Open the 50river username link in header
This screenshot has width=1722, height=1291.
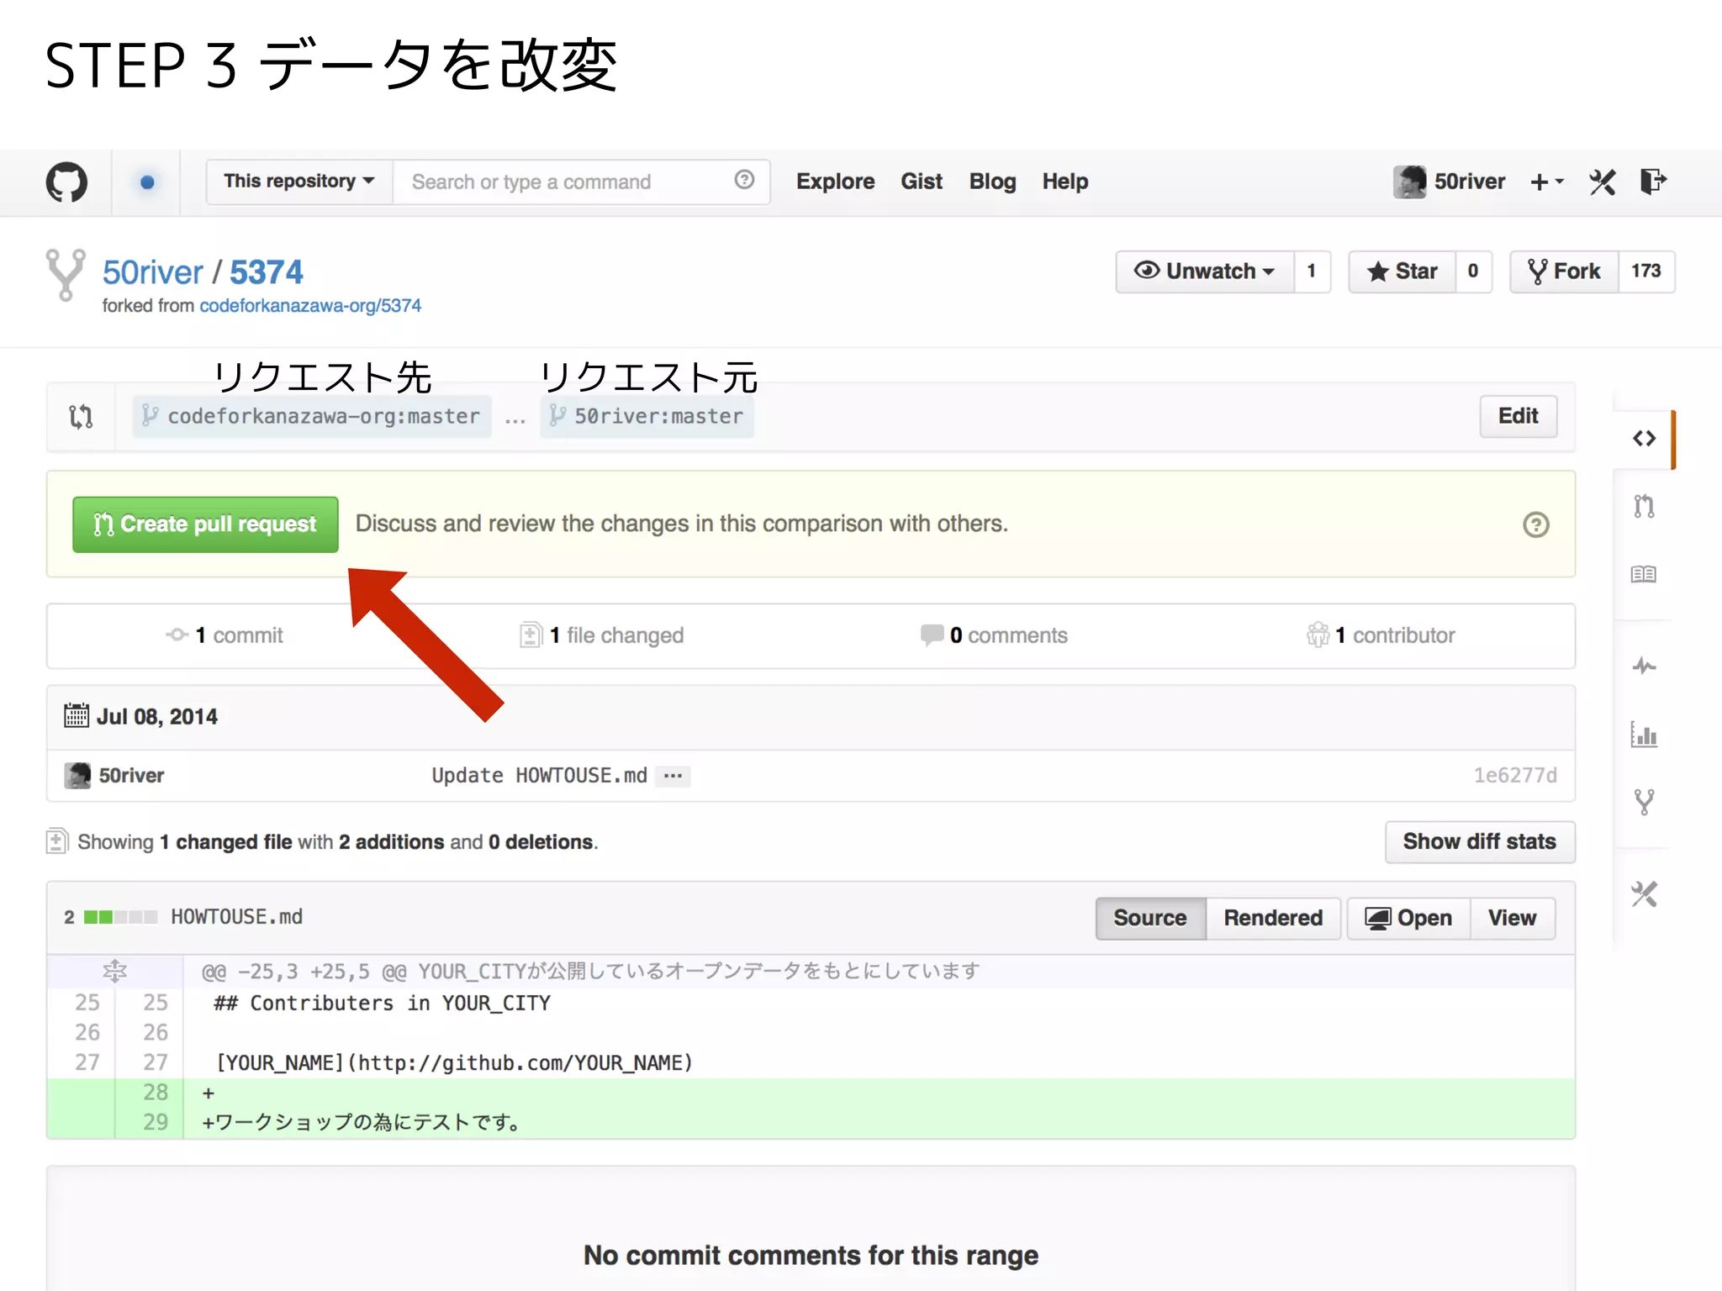tap(1470, 182)
